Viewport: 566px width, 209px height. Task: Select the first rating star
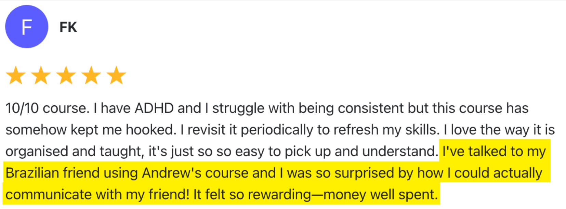[x=16, y=75]
